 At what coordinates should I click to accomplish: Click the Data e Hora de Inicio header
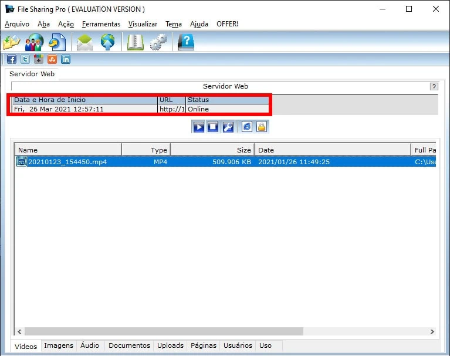pos(85,100)
